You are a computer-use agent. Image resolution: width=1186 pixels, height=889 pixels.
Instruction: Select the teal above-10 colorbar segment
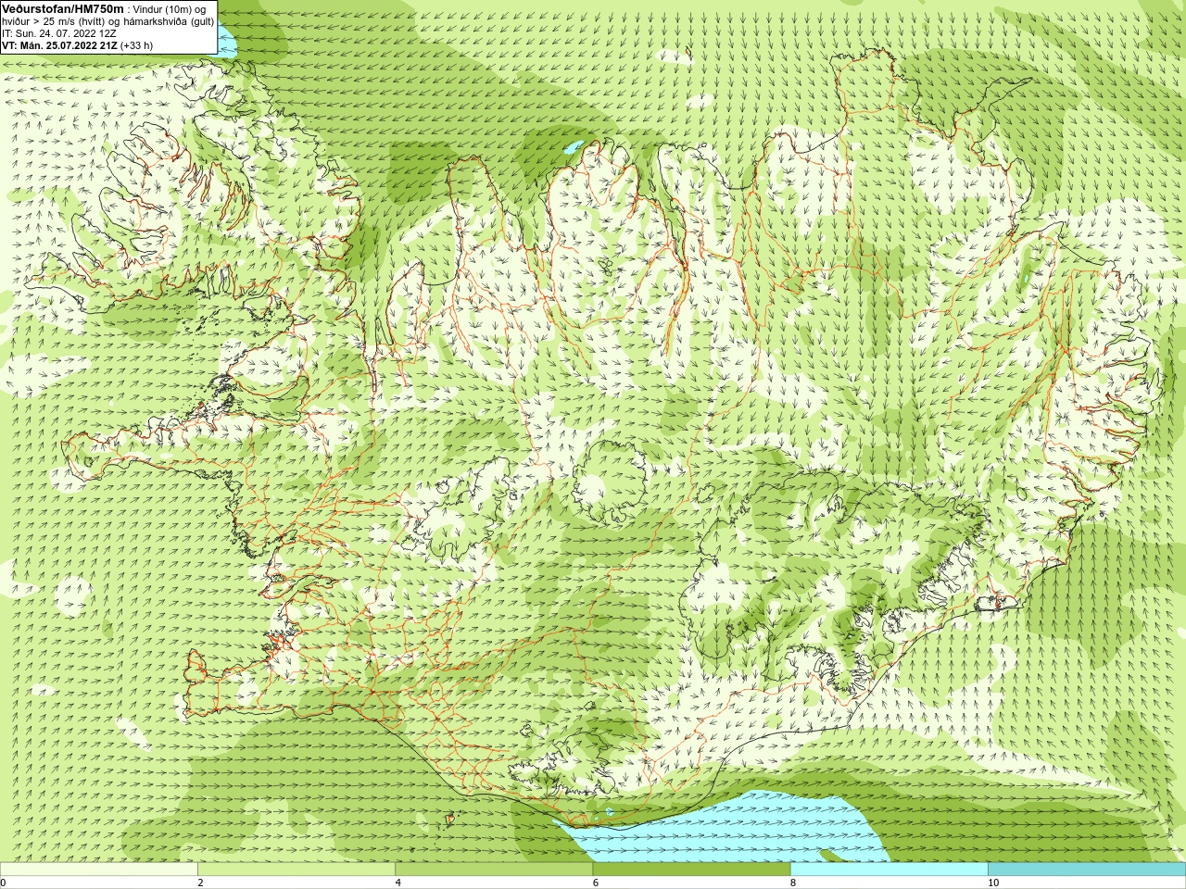click(x=1087, y=870)
